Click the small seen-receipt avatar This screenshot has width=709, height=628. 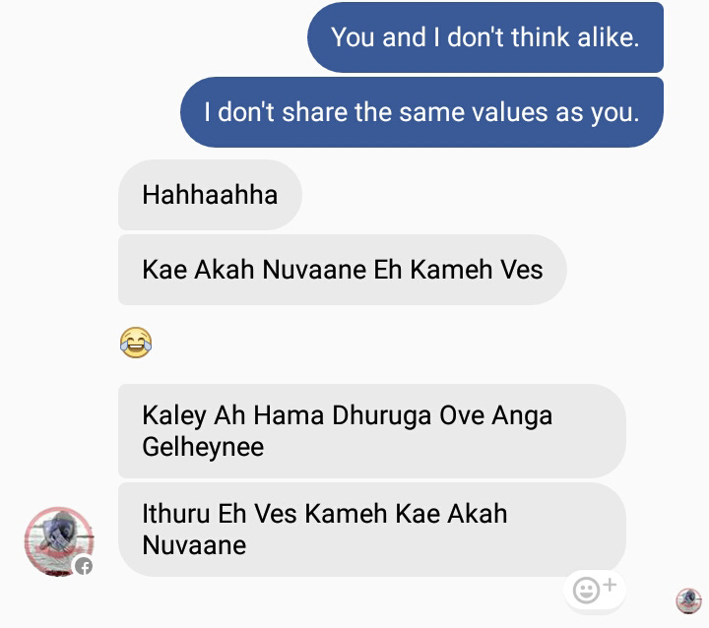click(688, 600)
